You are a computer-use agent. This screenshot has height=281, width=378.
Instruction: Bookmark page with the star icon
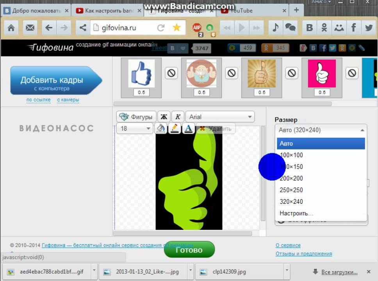coord(177,27)
